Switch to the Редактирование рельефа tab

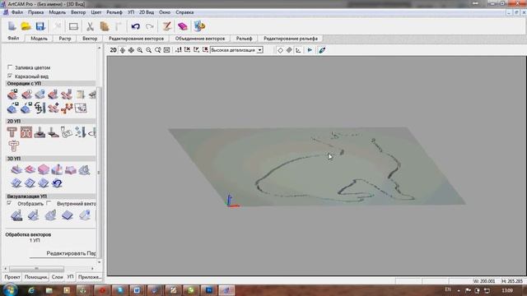291,39
